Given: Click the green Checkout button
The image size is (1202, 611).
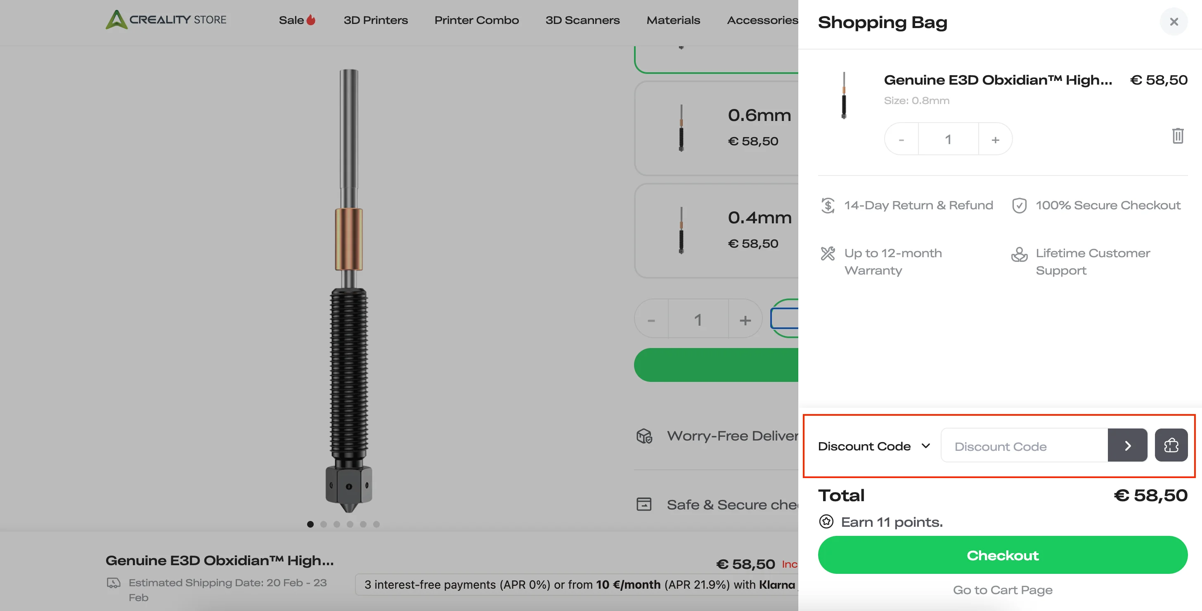Looking at the screenshot, I should tap(1002, 555).
